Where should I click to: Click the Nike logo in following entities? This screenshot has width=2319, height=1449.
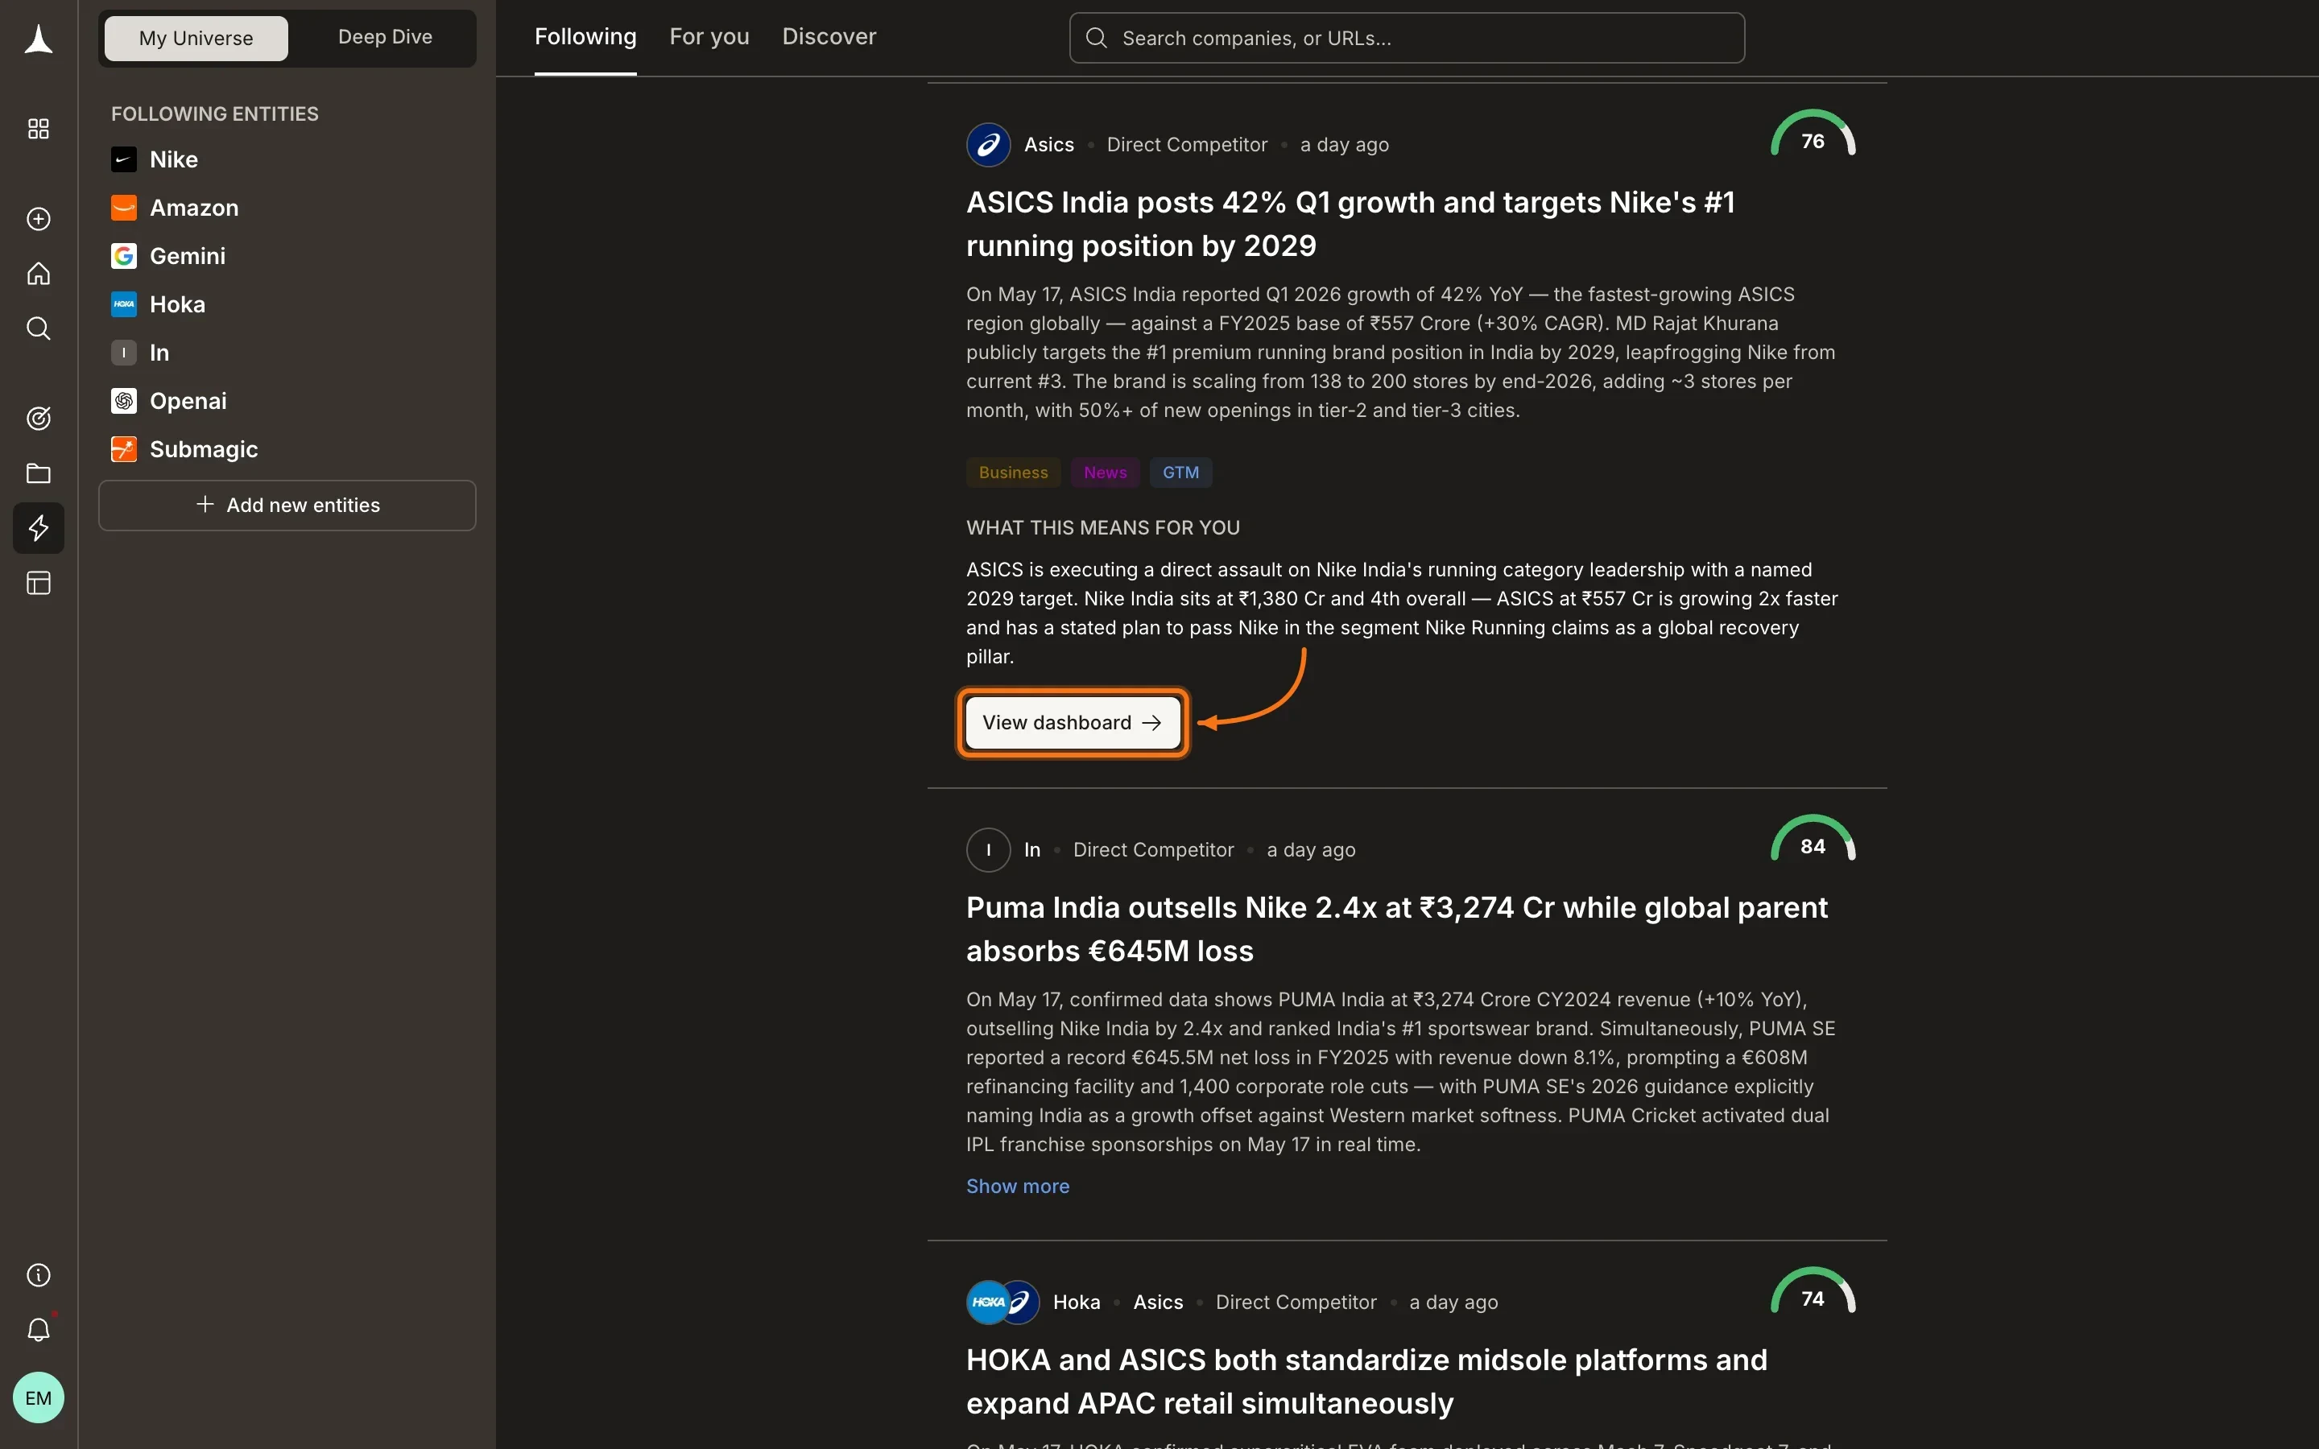click(x=124, y=160)
